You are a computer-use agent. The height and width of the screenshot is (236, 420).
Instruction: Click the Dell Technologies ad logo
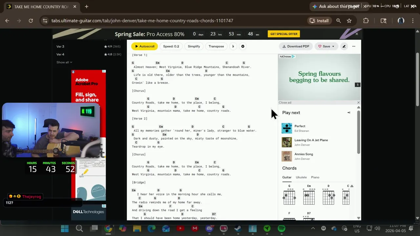tap(88, 212)
